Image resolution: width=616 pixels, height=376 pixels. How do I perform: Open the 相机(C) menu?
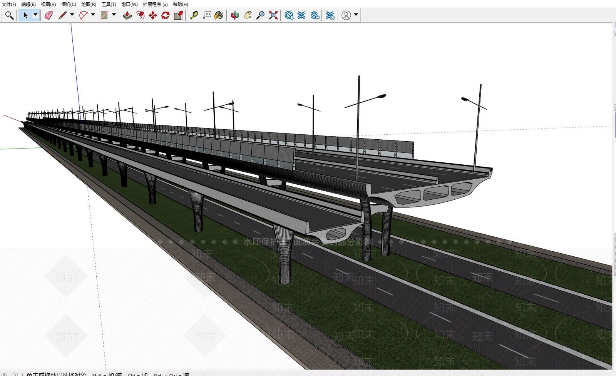tap(69, 4)
